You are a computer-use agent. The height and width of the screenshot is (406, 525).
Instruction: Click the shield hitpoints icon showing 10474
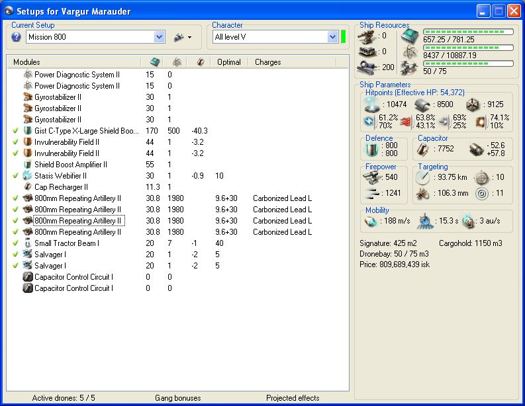(371, 104)
